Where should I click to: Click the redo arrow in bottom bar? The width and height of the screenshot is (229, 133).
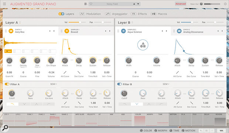[x=212, y=131]
